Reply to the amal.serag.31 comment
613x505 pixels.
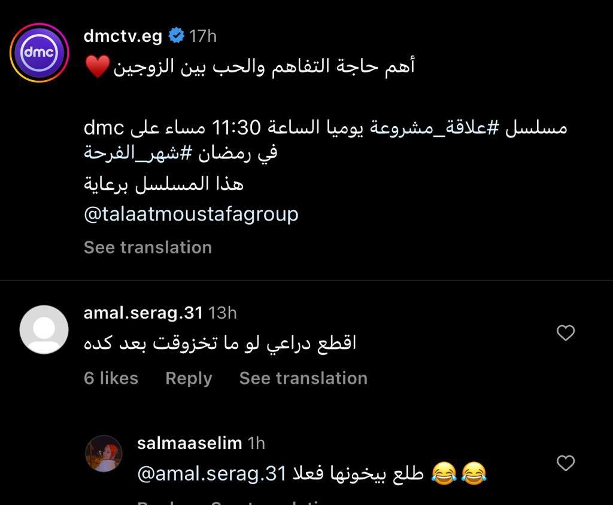click(189, 378)
